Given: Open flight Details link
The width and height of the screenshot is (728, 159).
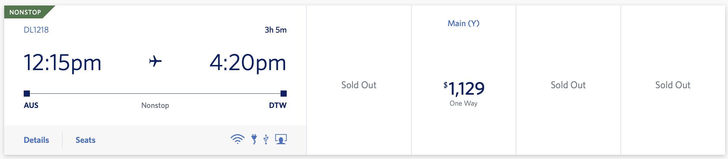Looking at the screenshot, I should pos(36,140).
